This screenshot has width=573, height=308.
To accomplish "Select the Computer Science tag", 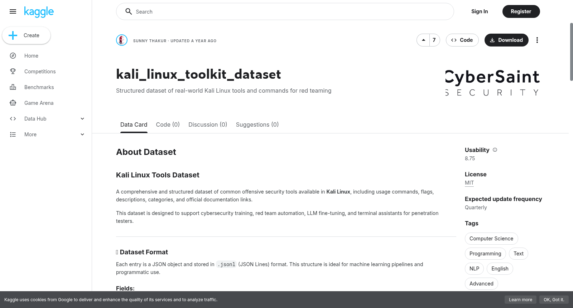I will pyautogui.click(x=491, y=239).
